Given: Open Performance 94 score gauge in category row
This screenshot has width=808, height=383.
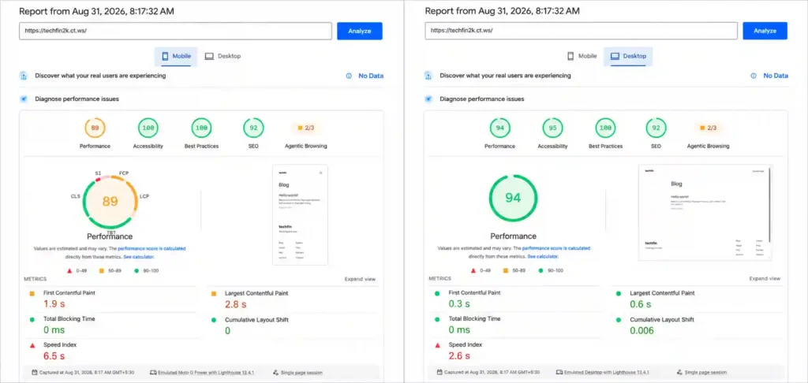Looking at the screenshot, I should [499, 128].
